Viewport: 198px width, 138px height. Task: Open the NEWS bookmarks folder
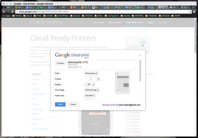point(17,16)
